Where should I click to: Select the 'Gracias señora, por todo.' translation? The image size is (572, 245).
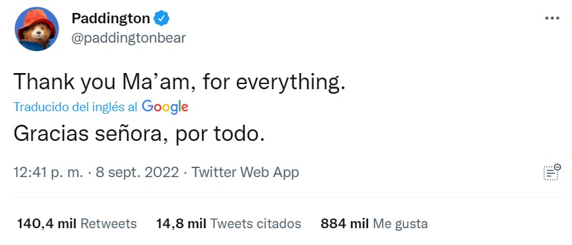(x=139, y=134)
